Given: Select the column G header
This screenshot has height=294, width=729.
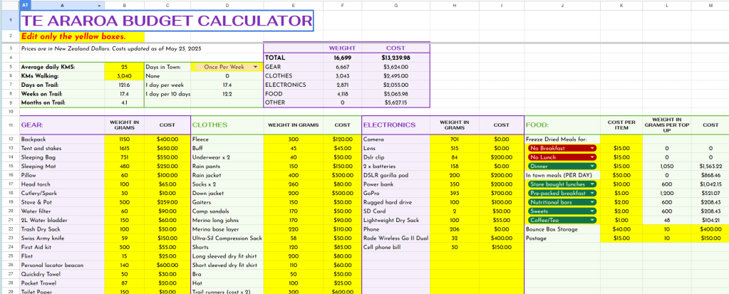Looking at the screenshot, I should coord(396,5).
